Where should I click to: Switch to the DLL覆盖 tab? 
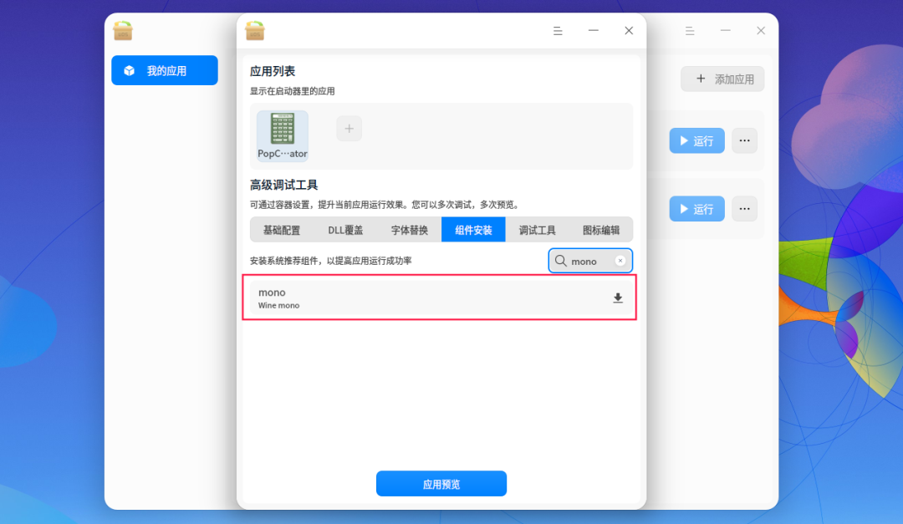344,229
